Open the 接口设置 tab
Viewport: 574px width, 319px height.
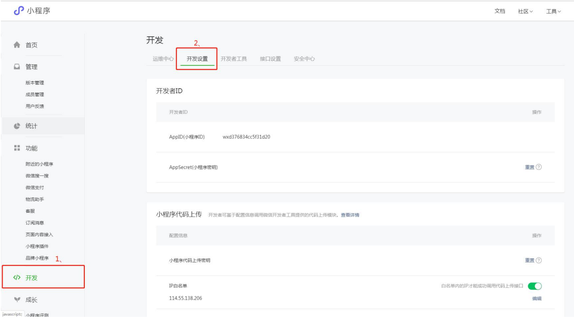click(x=270, y=59)
